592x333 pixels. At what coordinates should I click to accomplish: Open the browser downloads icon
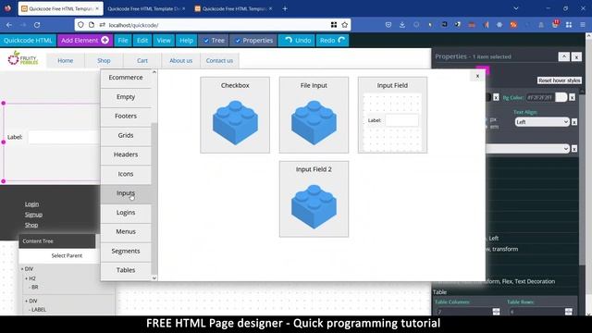[402, 25]
